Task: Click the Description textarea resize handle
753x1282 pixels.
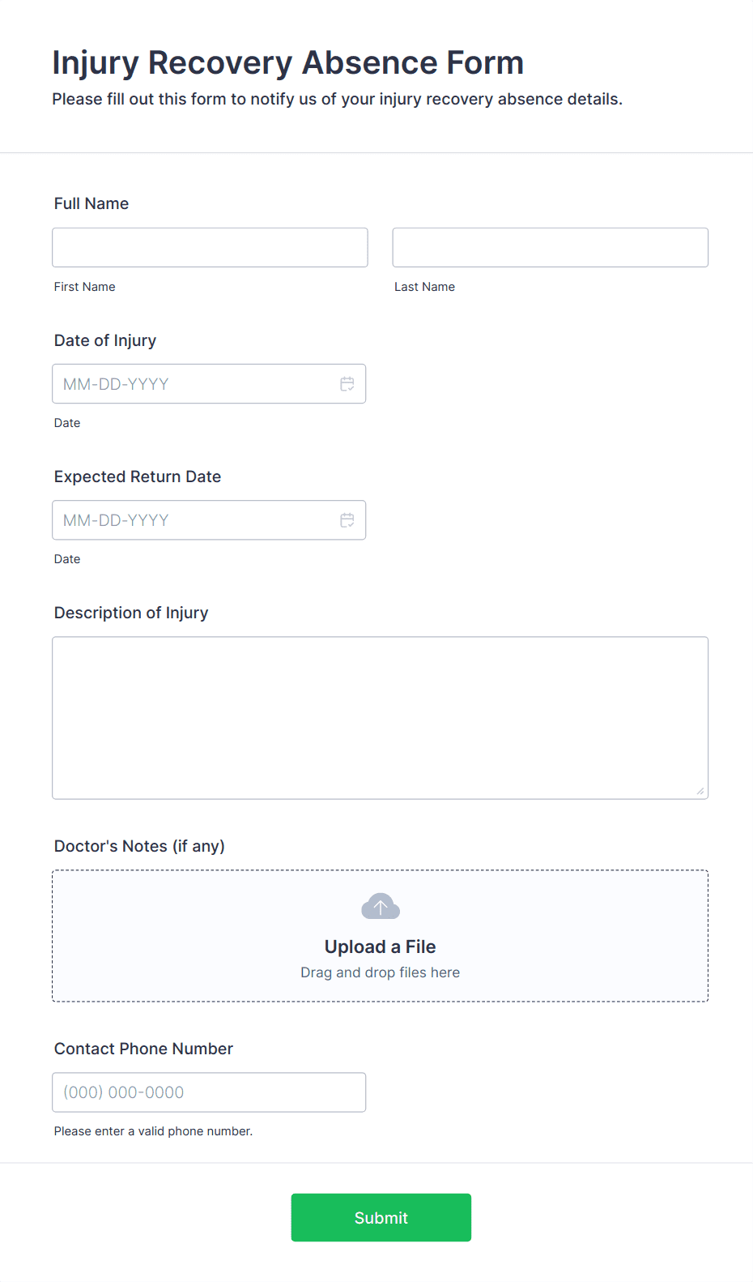Action: pos(700,791)
